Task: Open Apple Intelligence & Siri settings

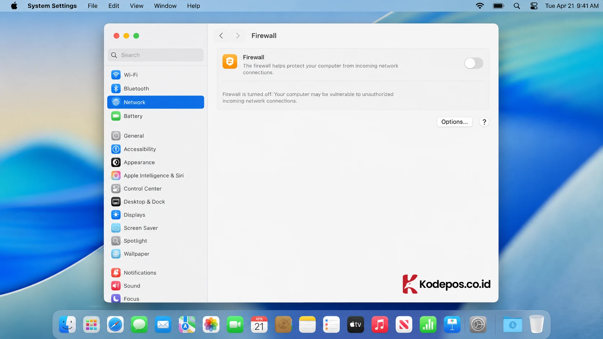Action: click(x=155, y=175)
